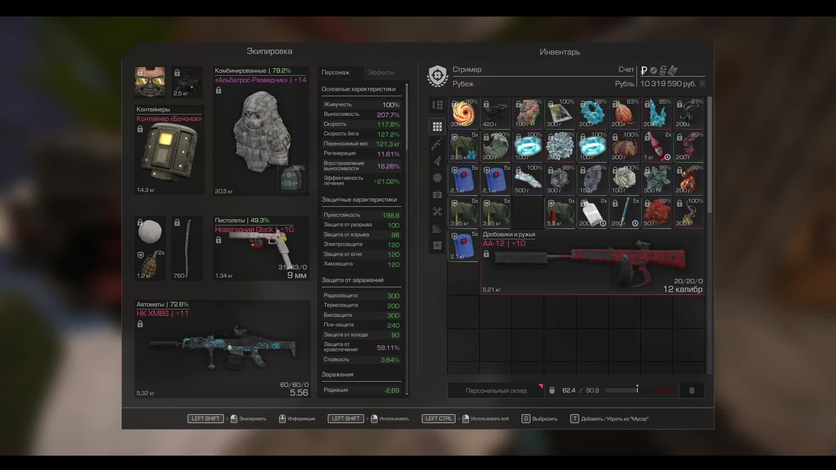Select the ruble currency icon
Viewport: 836px width, 470px height.
click(644, 70)
